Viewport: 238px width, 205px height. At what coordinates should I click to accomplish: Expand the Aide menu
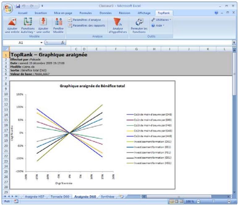(x=158, y=26)
